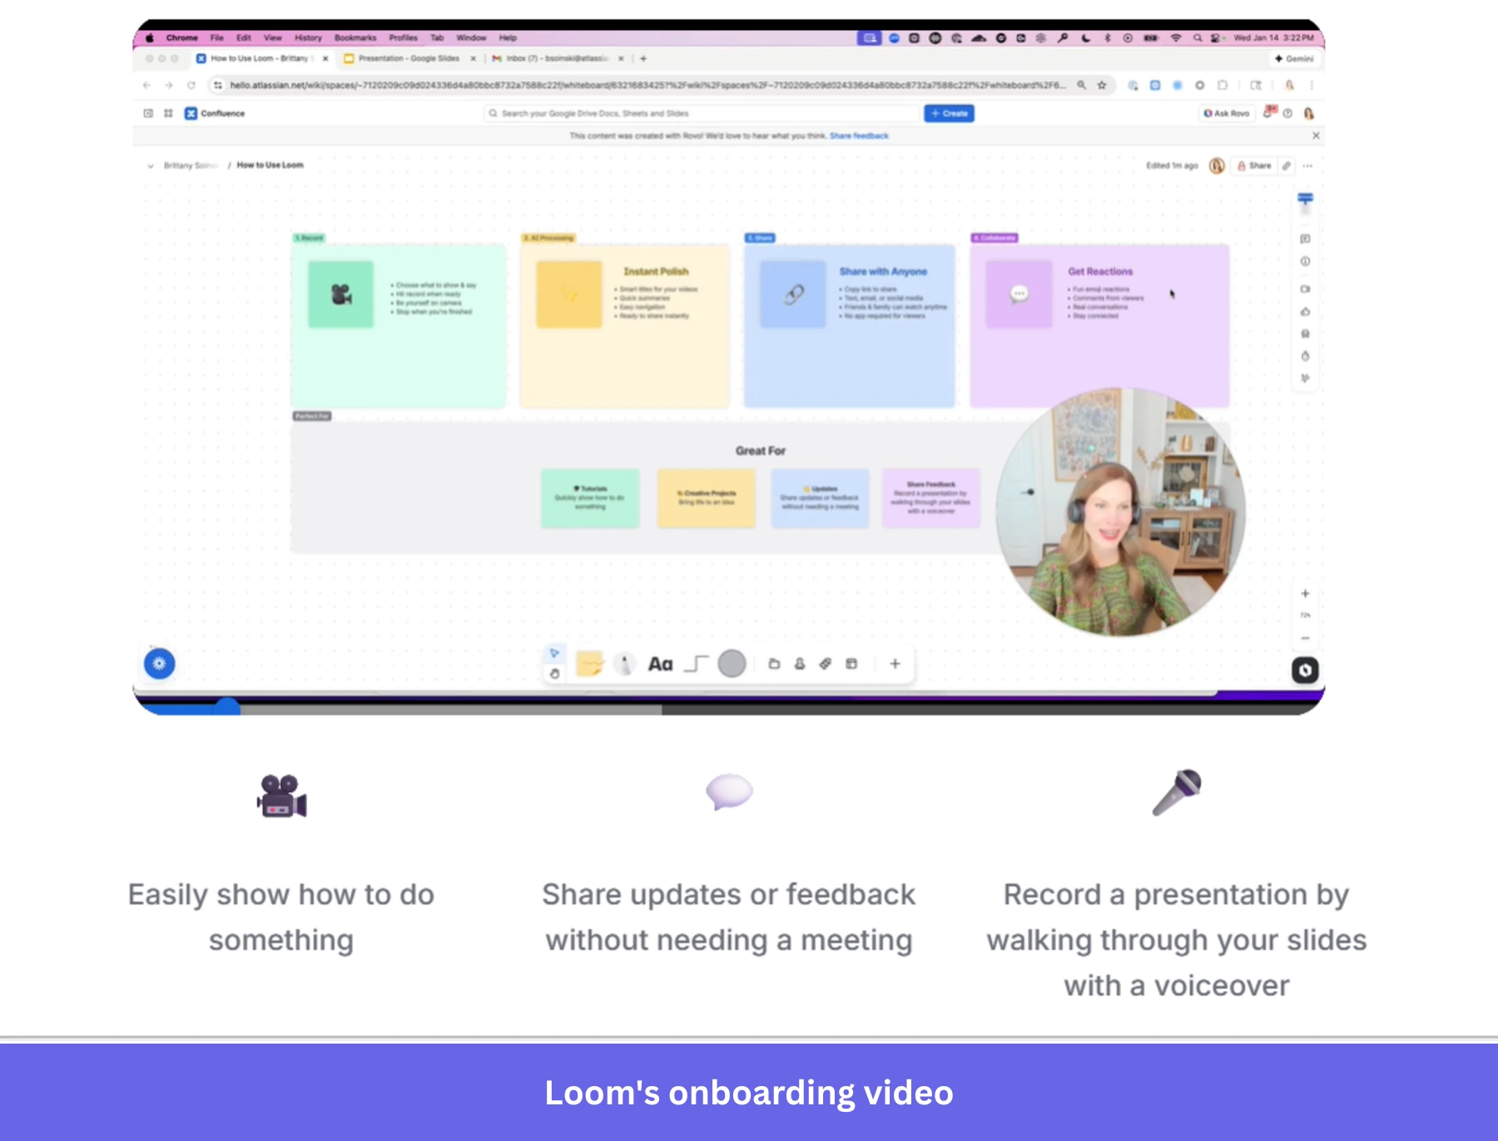Add a yellow sticky note
Screen dimensions: 1498x1141
point(590,663)
